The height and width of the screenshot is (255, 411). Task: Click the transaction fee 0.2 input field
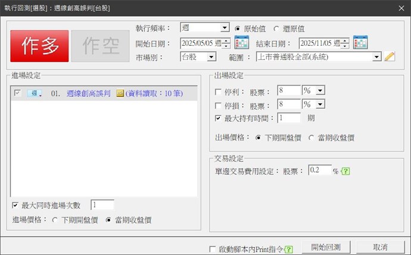(x=320, y=170)
